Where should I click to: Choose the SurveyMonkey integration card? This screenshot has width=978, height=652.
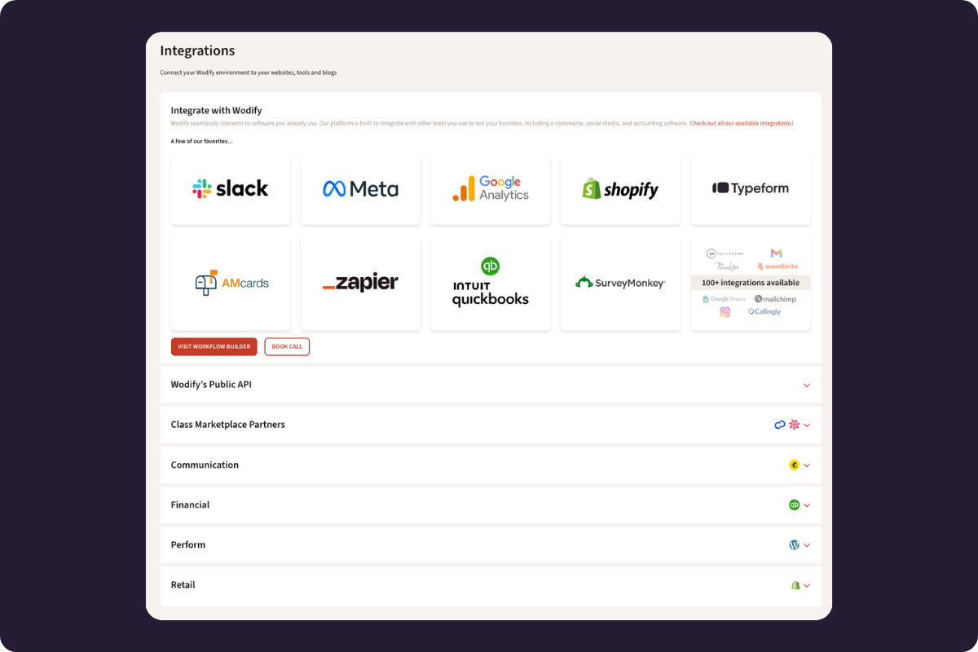click(x=620, y=284)
